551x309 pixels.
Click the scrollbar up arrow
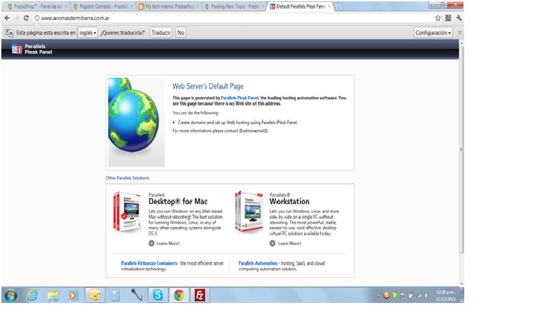(462, 43)
